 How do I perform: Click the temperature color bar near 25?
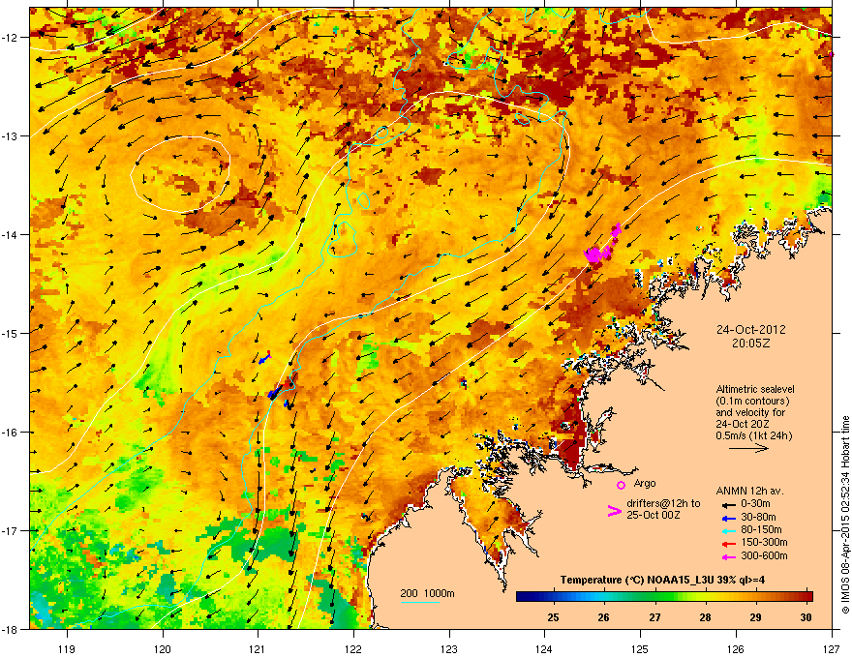pyautogui.click(x=554, y=597)
